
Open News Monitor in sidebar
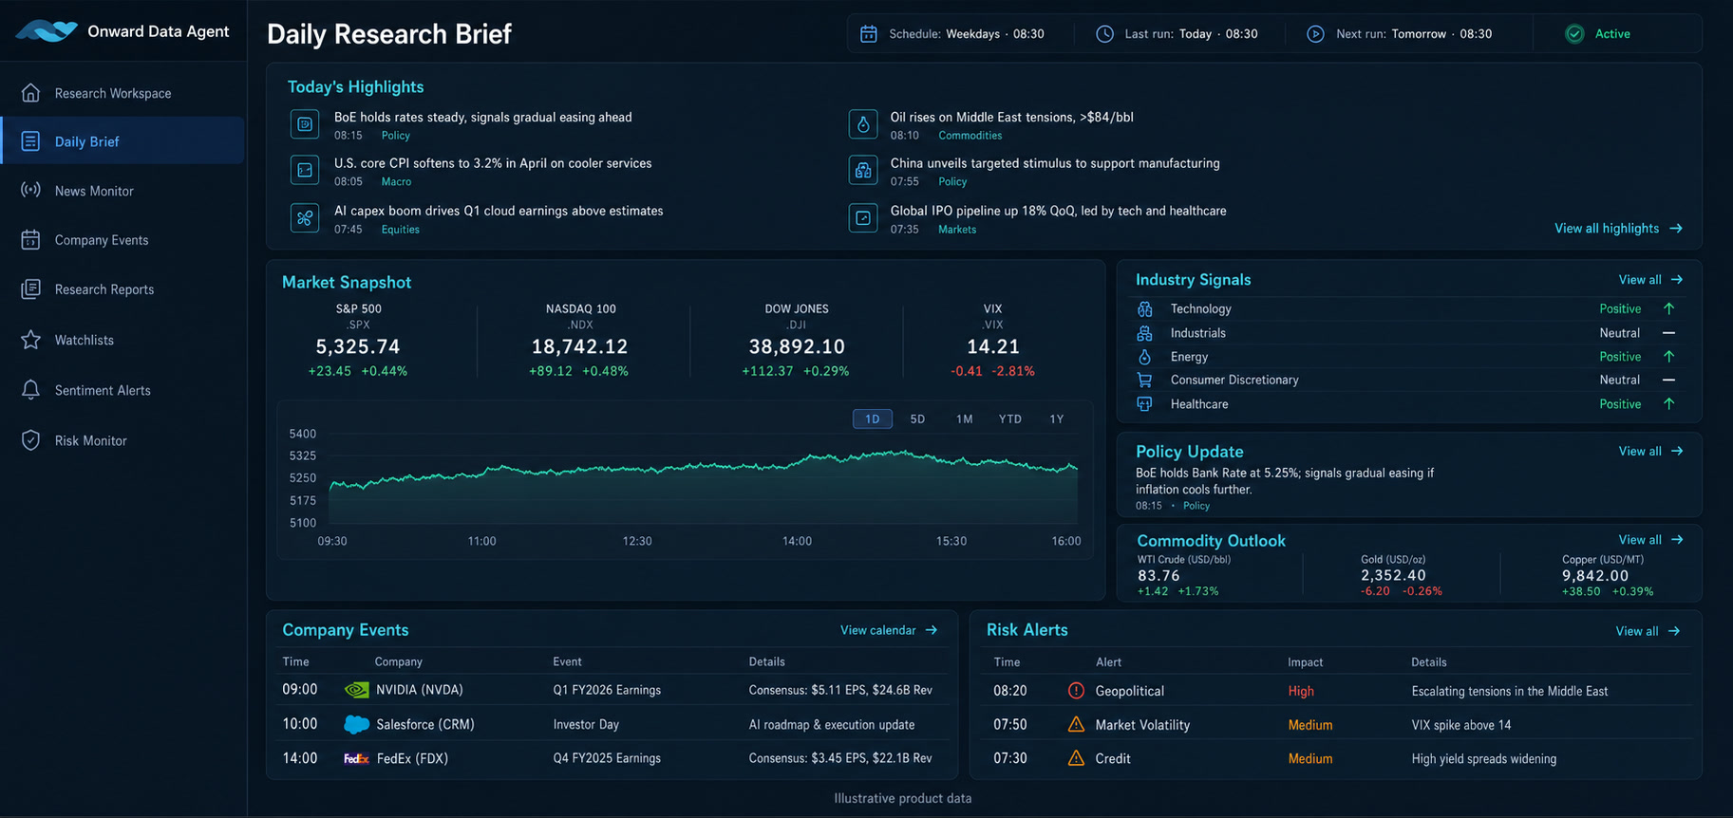(122, 191)
